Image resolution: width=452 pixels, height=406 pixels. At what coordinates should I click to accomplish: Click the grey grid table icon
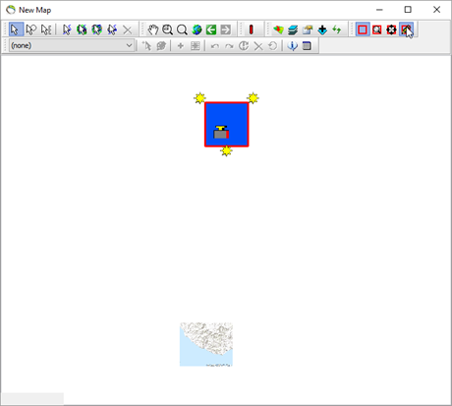click(196, 46)
